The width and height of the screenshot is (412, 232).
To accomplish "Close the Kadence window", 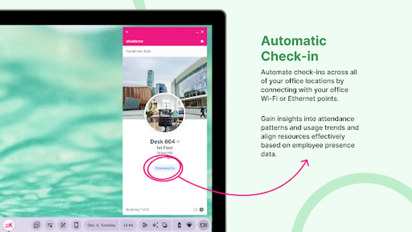I will [x=202, y=32].
